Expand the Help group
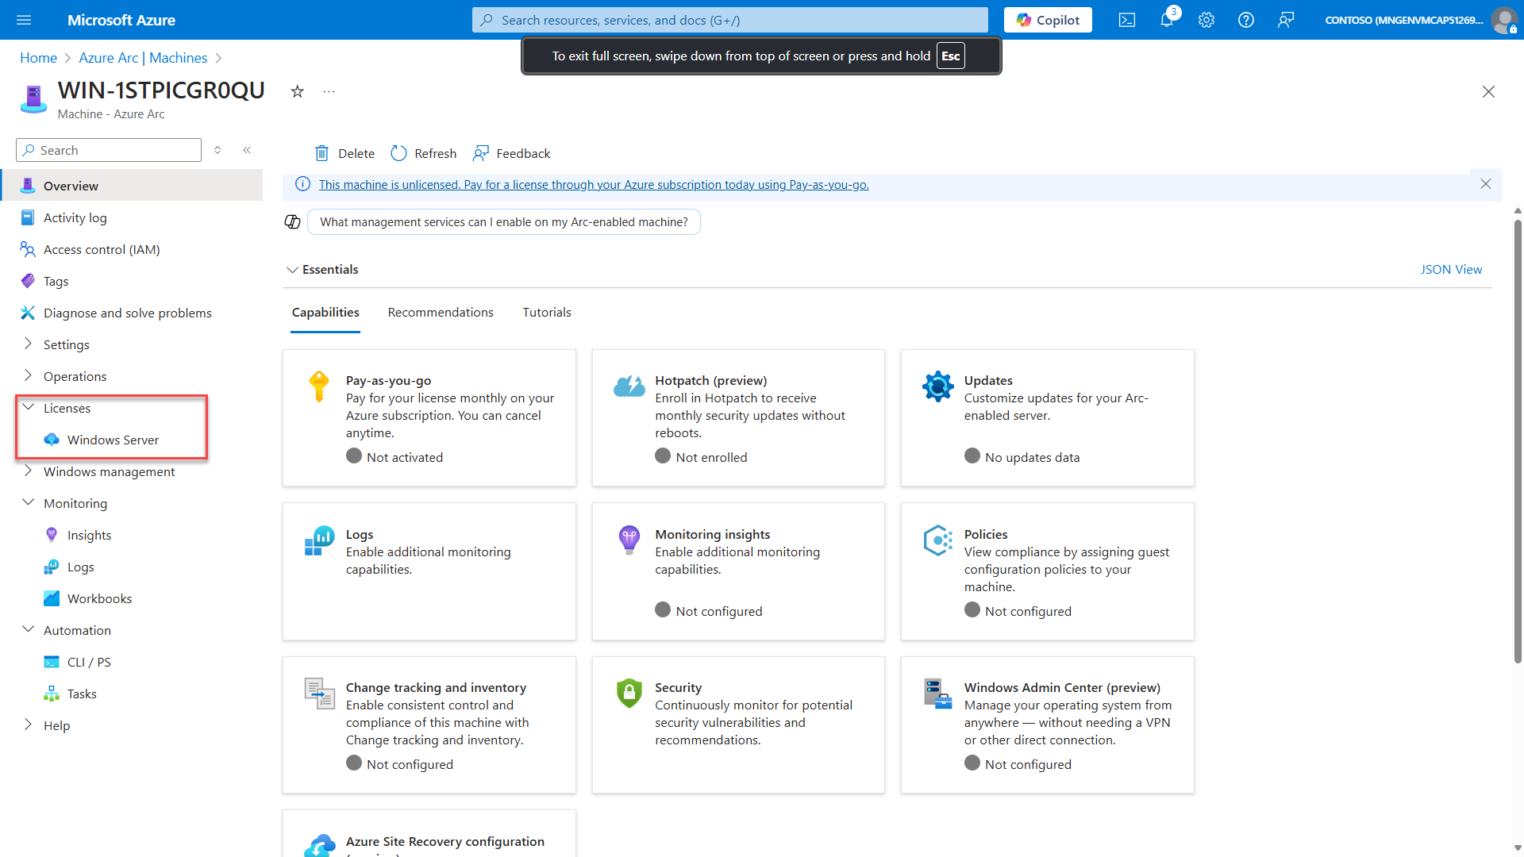 29,724
